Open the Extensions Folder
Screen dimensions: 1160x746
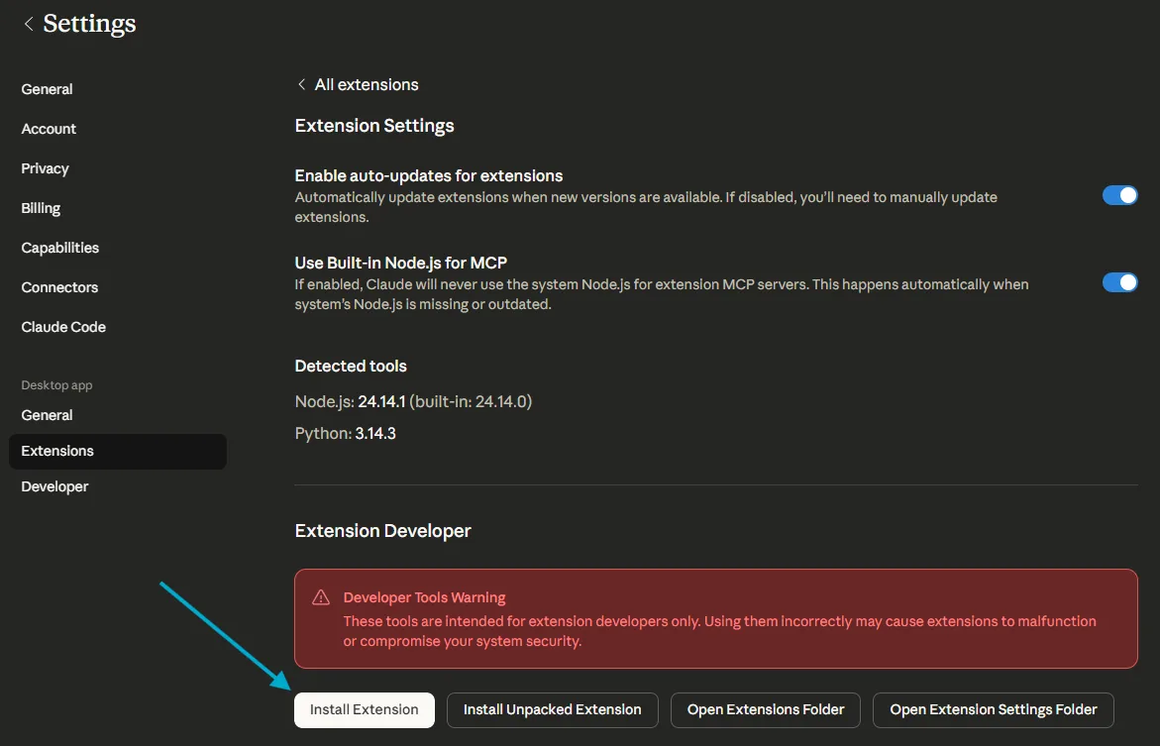tap(765, 709)
